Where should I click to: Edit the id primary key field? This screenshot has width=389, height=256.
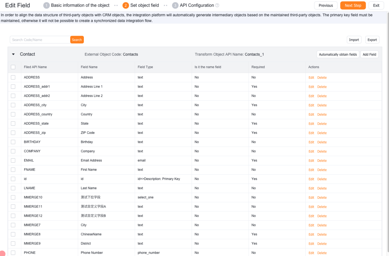click(311, 179)
